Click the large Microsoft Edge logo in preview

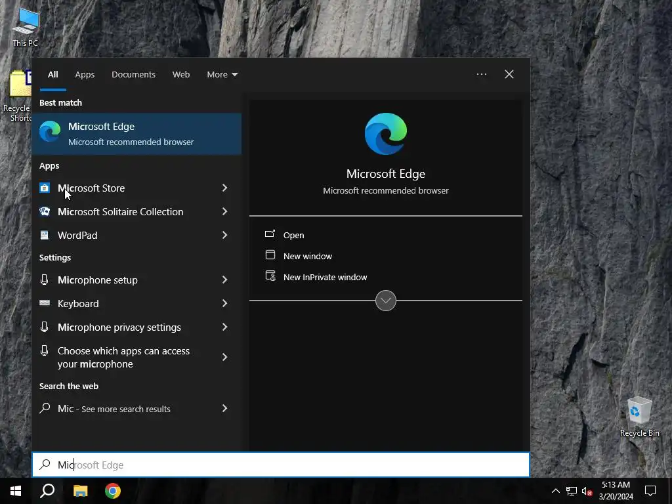click(x=386, y=134)
